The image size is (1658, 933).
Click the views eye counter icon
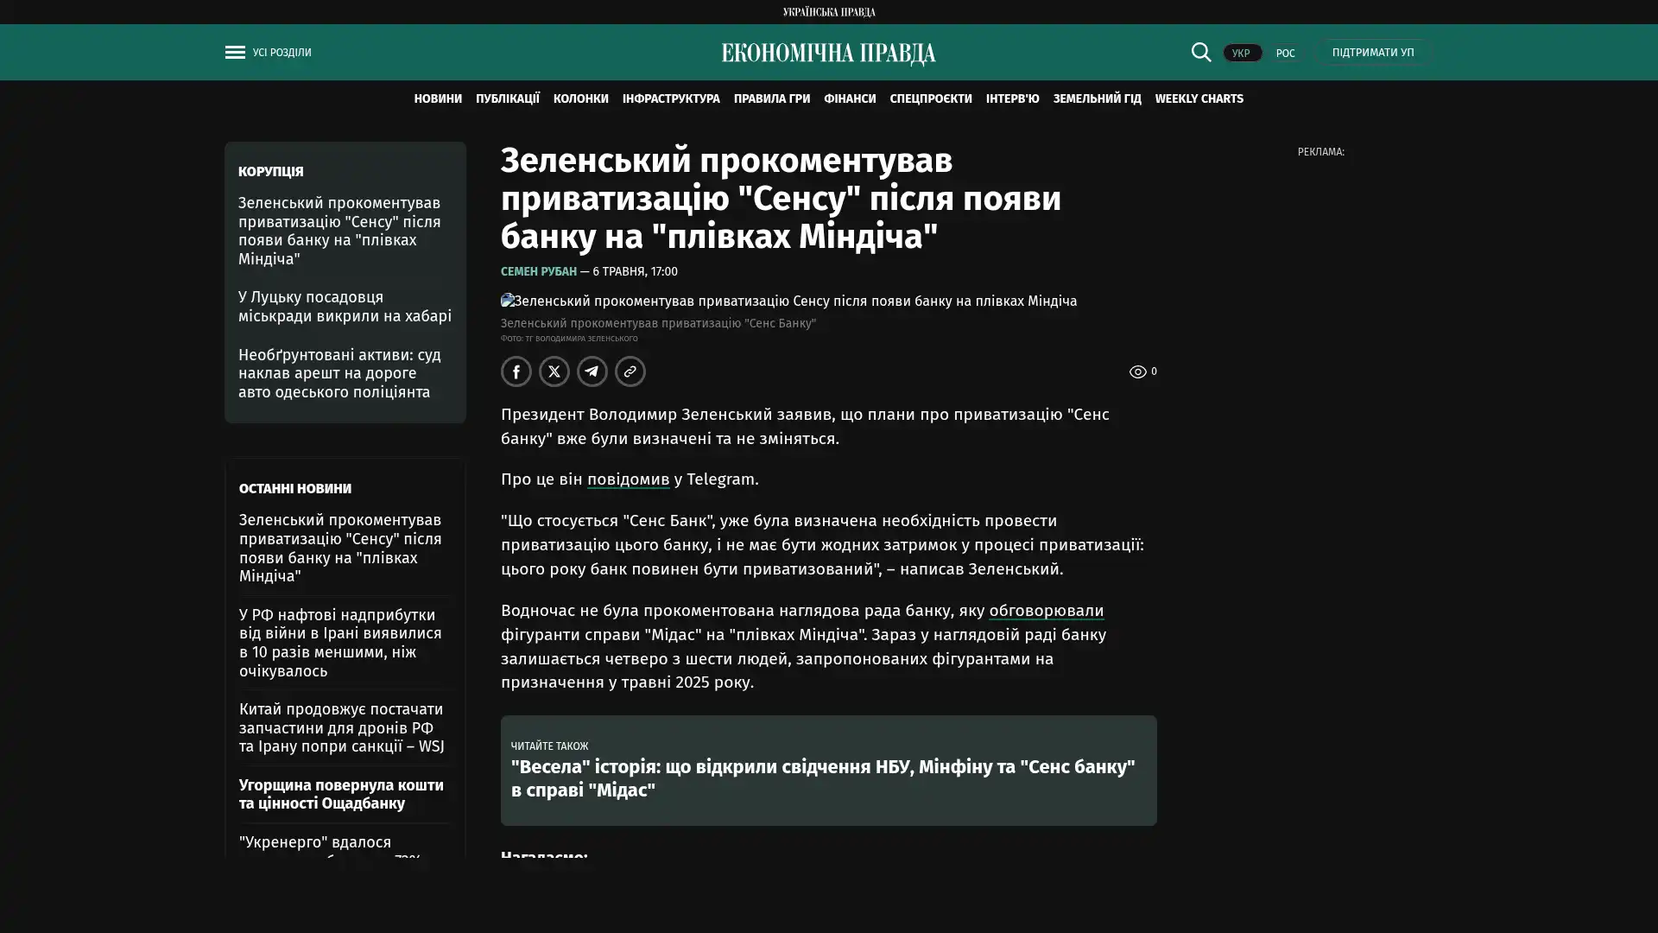(x=1137, y=371)
